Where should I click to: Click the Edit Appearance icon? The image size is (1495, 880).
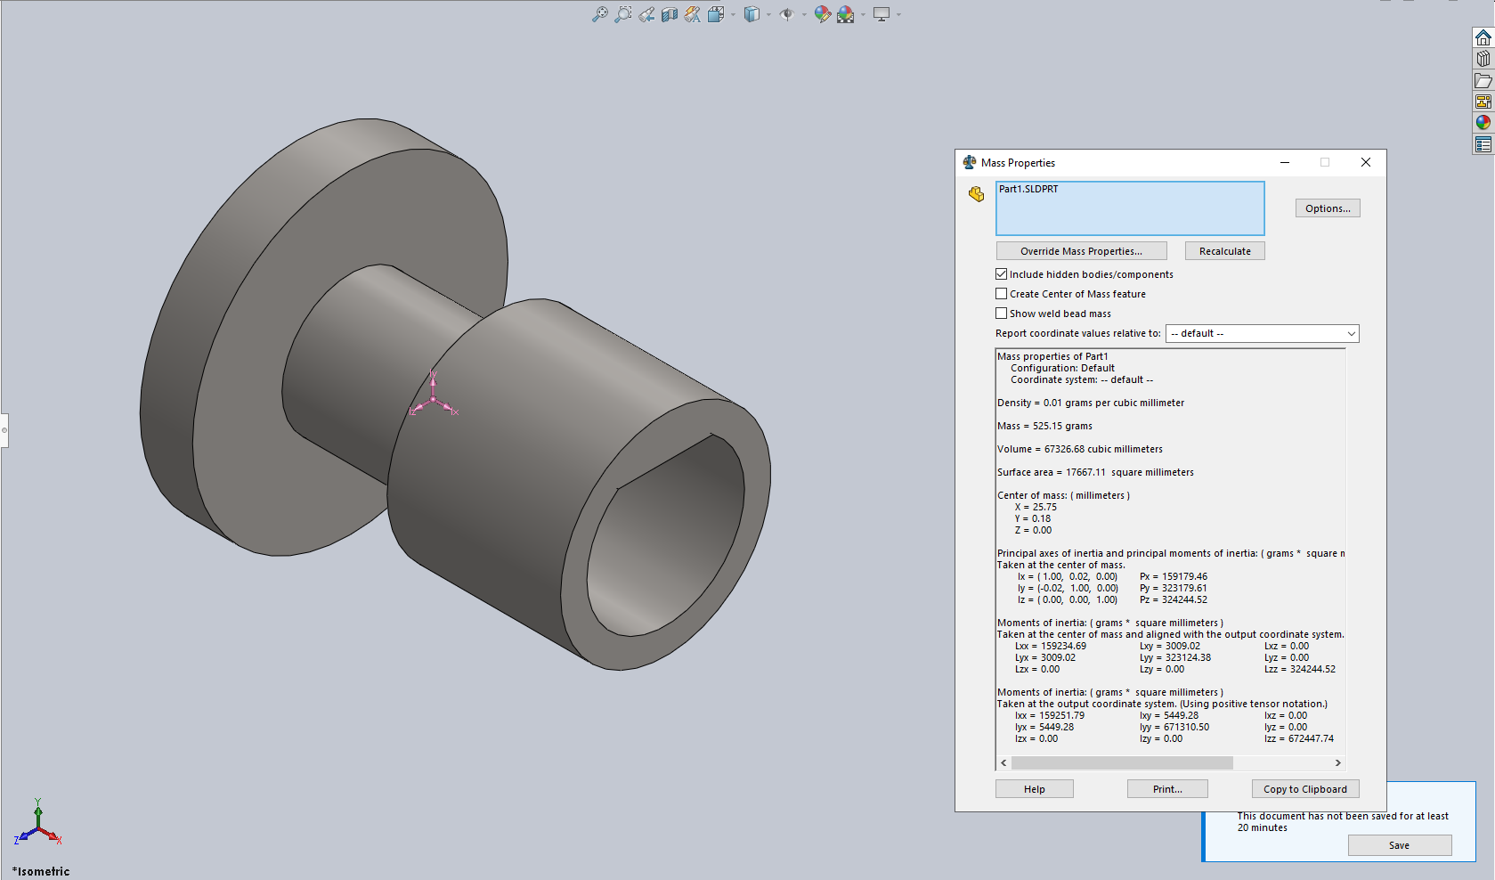822,14
